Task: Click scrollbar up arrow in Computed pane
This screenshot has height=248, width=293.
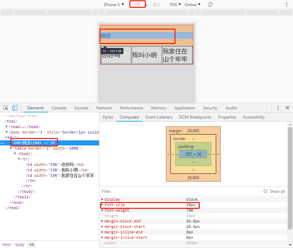Action: pyautogui.click(x=290, y=125)
